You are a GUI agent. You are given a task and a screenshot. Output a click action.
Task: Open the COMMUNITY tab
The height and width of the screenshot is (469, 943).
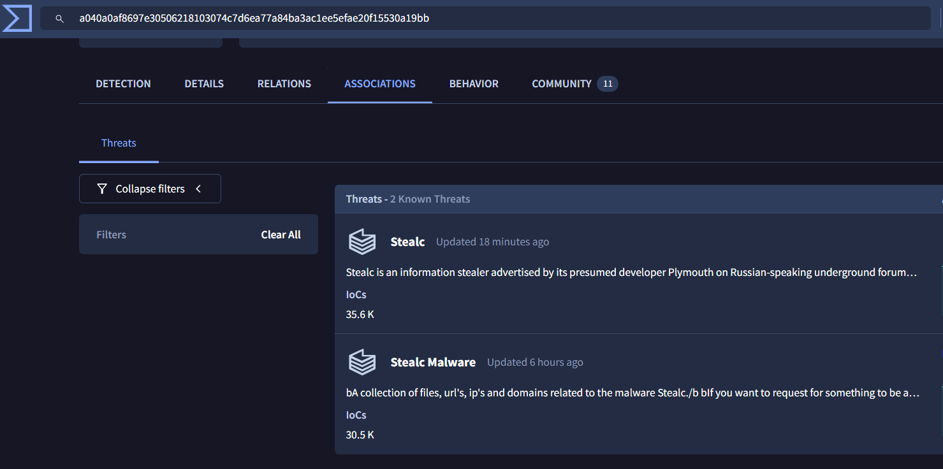562,83
